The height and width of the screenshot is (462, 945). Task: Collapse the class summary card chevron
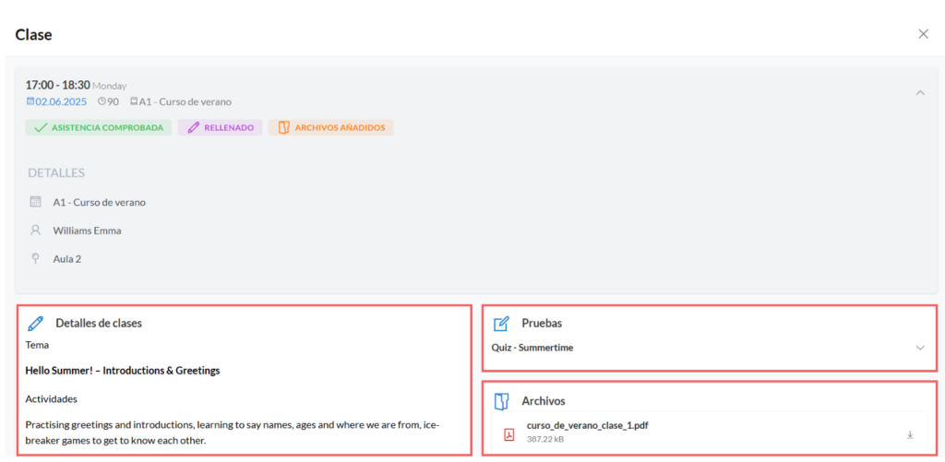919,92
